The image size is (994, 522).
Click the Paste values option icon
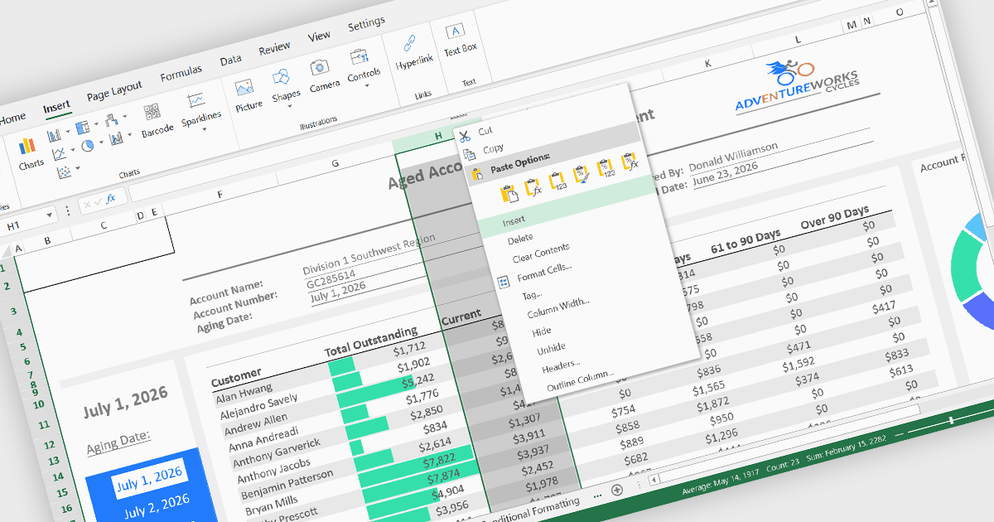(x=557, y=180)
